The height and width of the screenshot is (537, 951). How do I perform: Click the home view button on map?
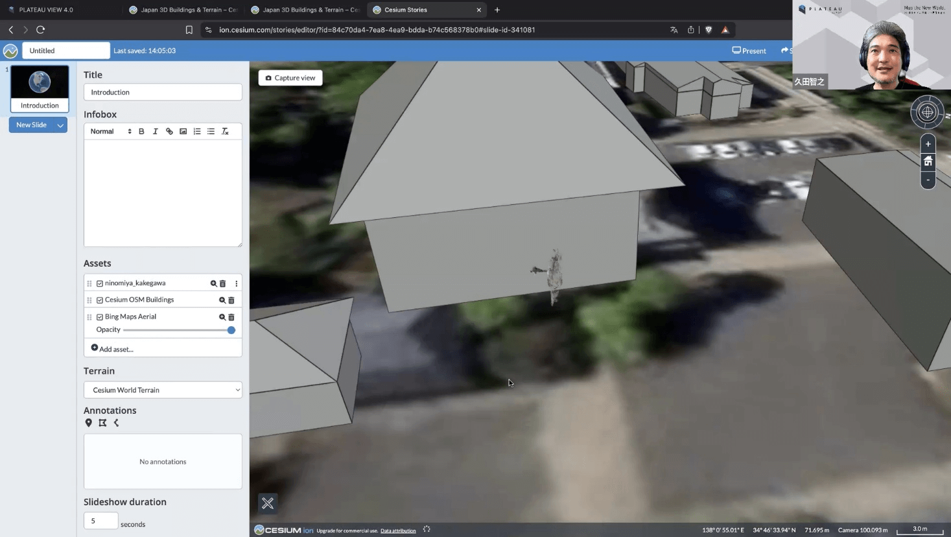[928, 161]
